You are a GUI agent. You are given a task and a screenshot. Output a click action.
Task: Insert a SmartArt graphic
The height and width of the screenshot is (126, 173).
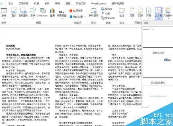tap(43, 12)
